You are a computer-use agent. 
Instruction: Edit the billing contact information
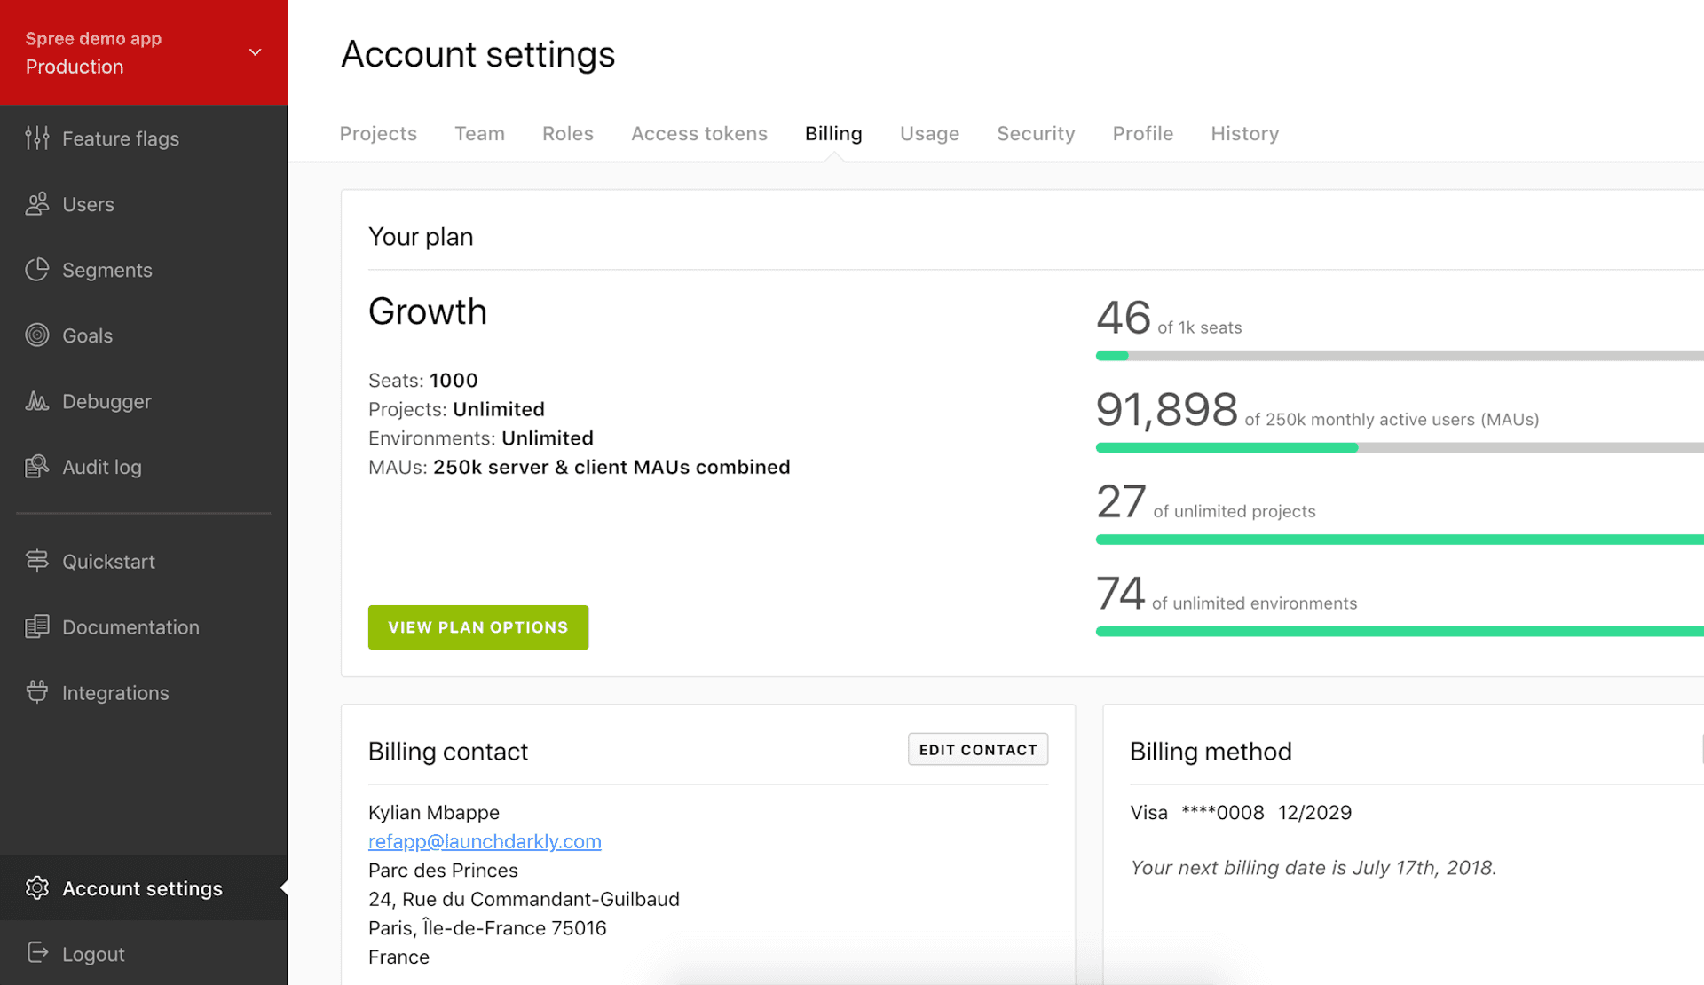(x=977, y=749)
